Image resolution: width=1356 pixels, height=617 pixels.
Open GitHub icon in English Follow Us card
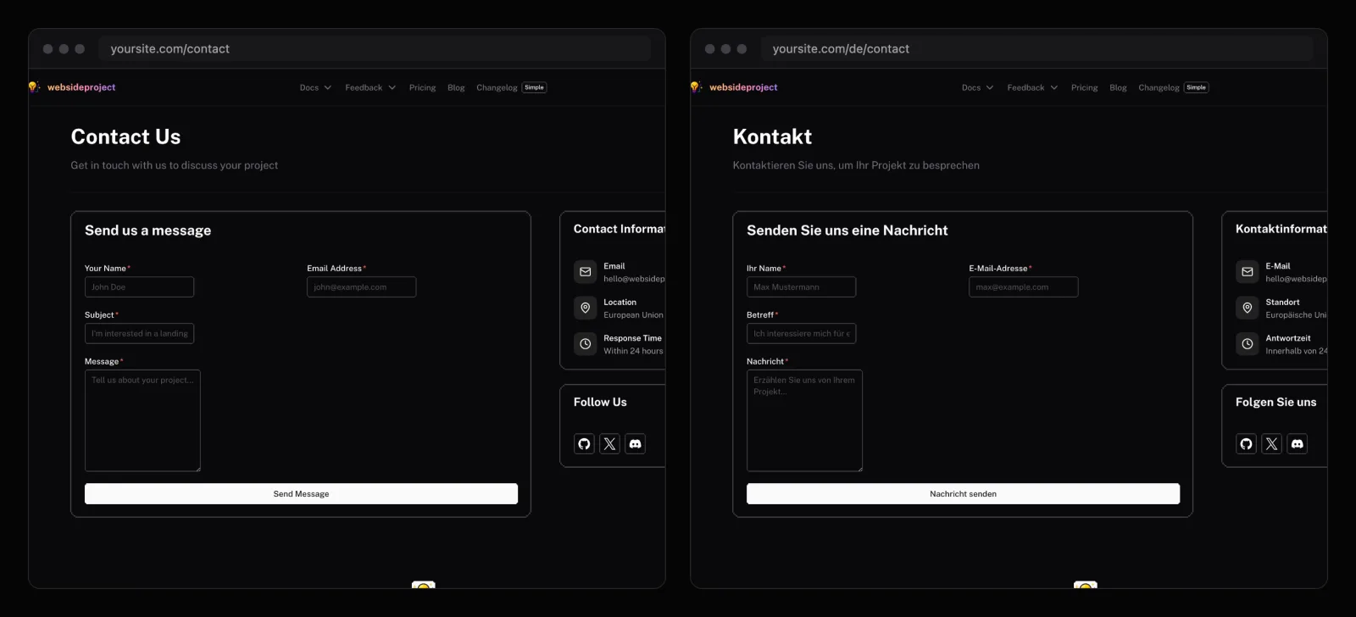click(584, 444)
